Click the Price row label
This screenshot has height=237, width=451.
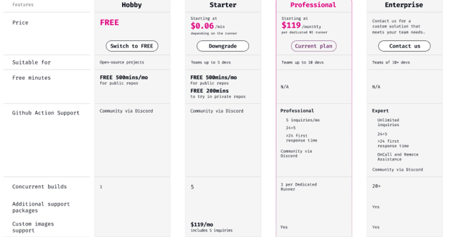[20, 23]
